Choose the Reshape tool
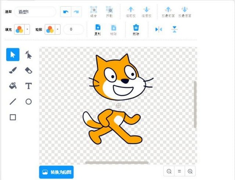Image resolution: width=235 pixels, height=180 pixels. [x=29, y=55]
